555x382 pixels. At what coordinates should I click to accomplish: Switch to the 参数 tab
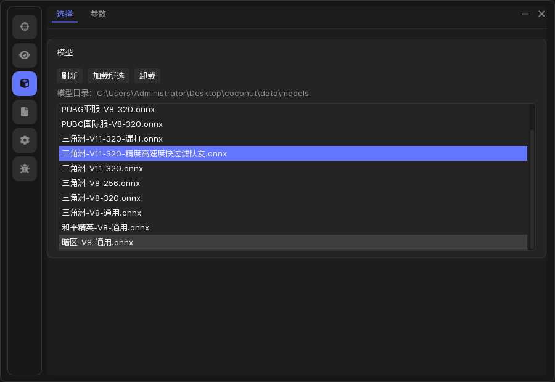click(x=98, y=14)
